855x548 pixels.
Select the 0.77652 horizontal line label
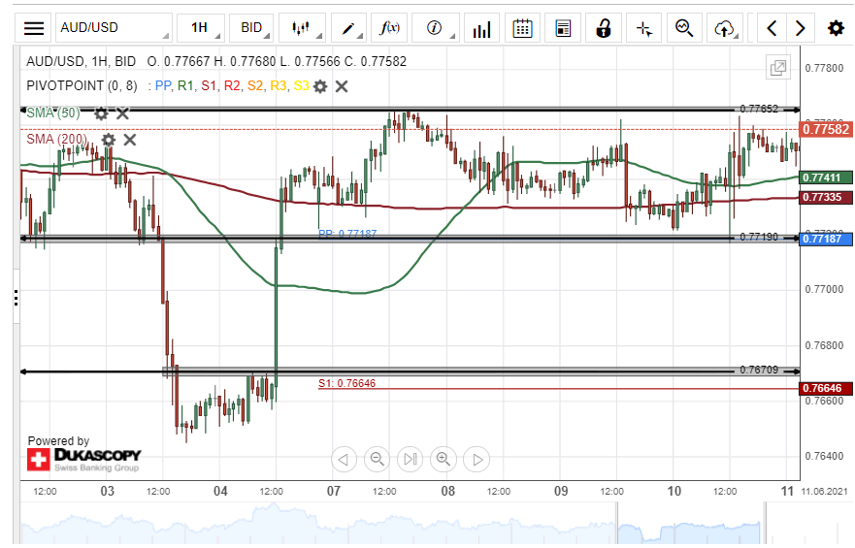[759, 109]
